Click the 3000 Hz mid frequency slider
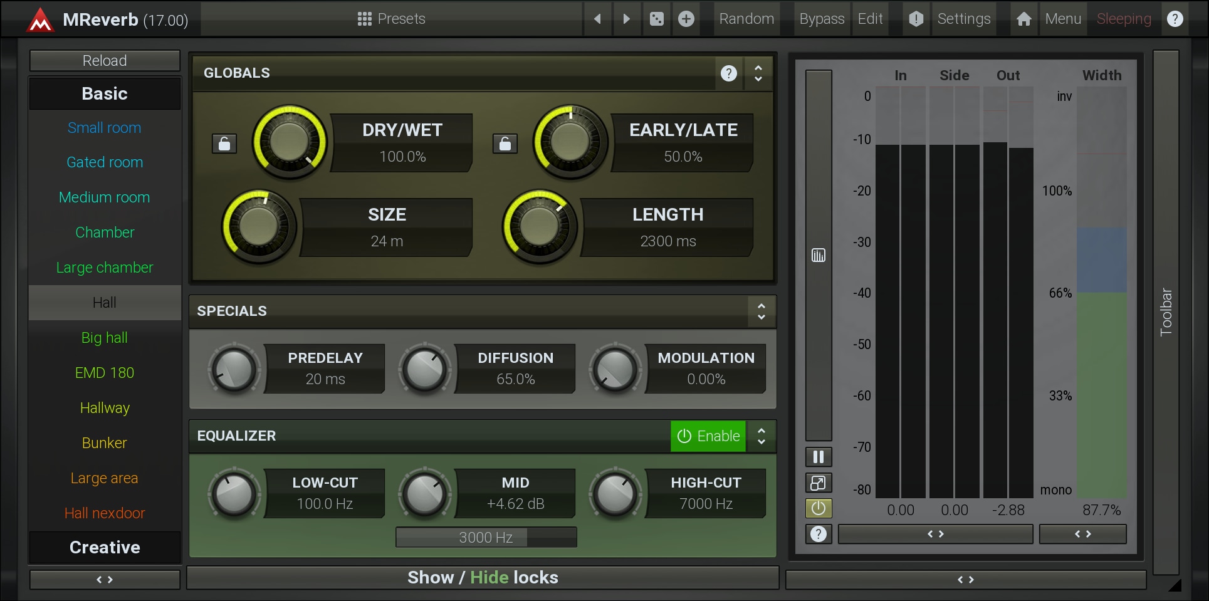 486,537
